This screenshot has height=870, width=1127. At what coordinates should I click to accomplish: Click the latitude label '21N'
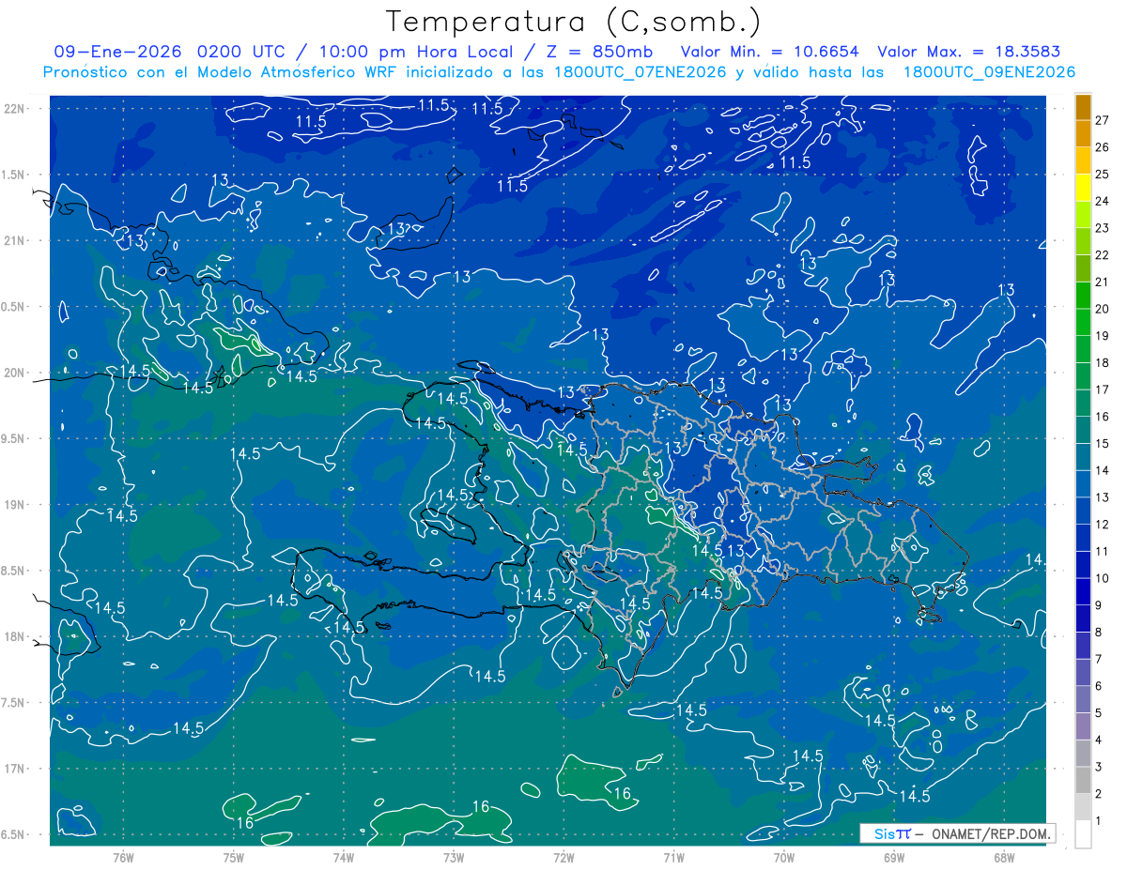point(14,241)
